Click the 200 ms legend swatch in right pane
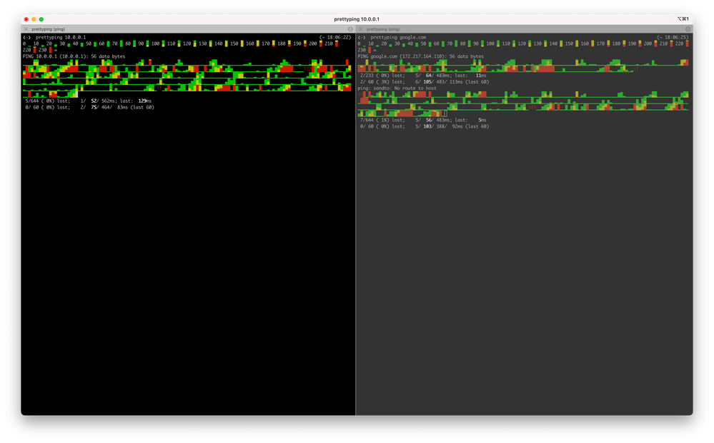The image size is (714, 443). pyautogui.click(x=656, y=44)
